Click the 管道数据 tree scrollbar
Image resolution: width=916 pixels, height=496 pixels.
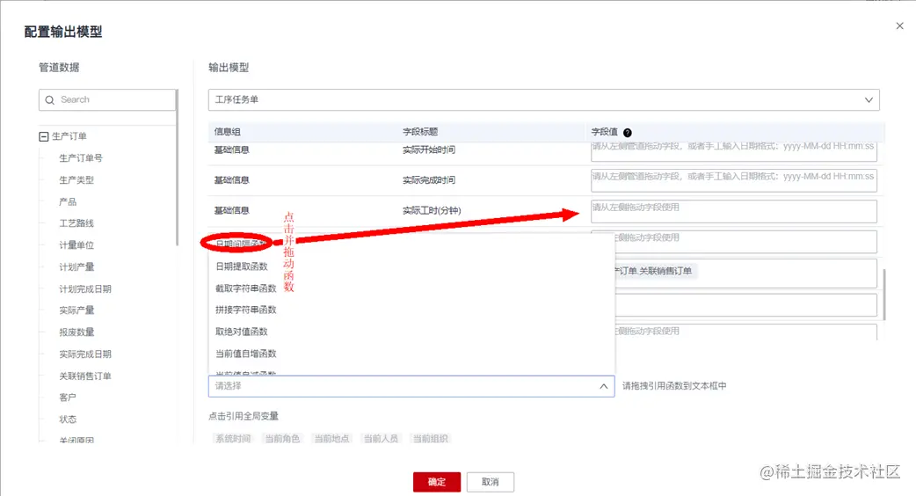pyautogui.click(x=177, y=168)
